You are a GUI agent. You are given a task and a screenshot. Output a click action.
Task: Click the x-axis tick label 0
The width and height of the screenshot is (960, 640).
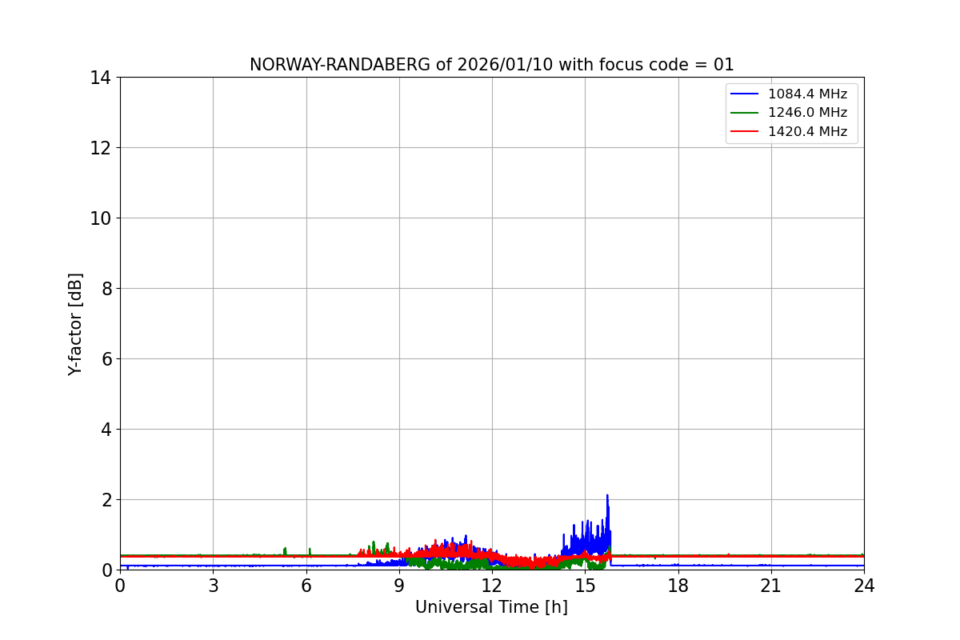(120, 586)
